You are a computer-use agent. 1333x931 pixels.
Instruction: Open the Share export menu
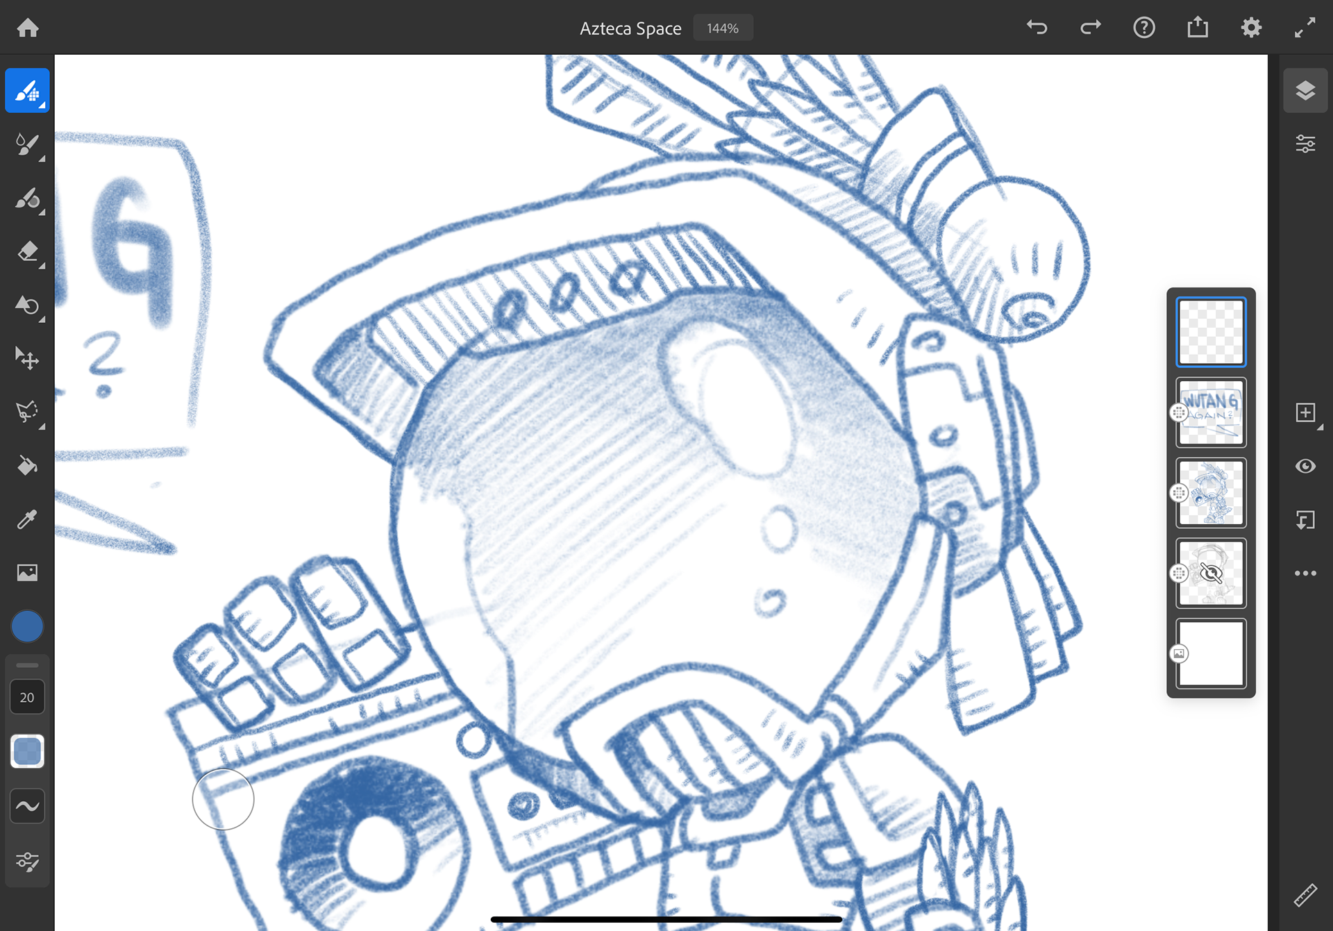[1198, 28]
